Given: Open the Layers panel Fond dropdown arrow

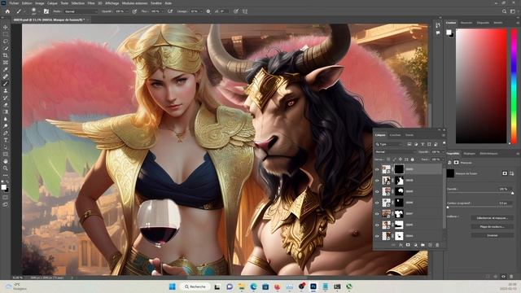Looking at the screenshot, I should pos(442,160).
